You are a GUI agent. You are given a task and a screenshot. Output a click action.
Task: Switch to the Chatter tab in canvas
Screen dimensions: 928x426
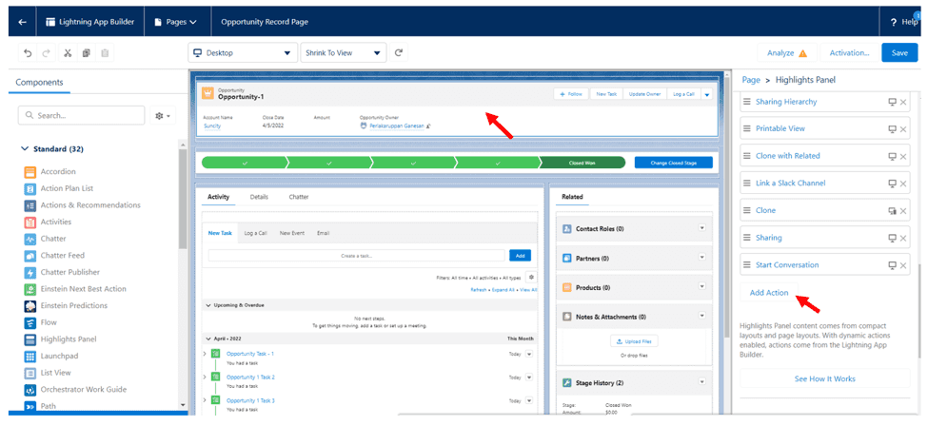(x=299, y=197)
